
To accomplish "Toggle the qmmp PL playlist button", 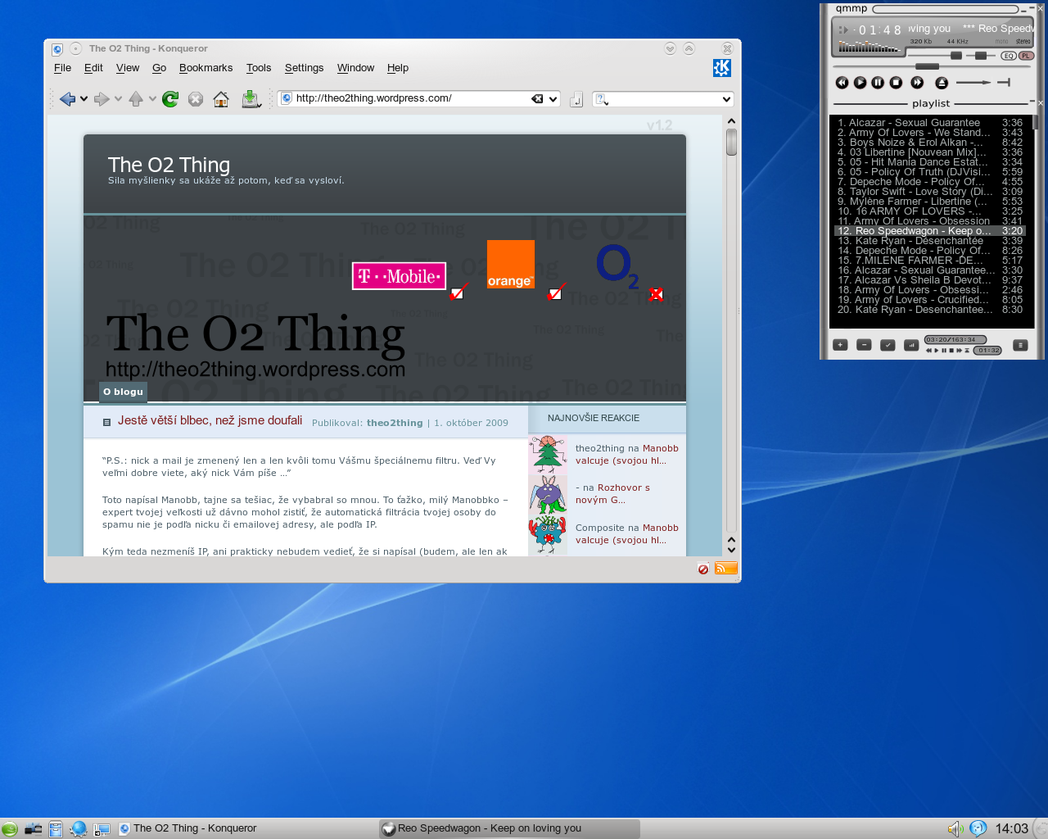I will (x=1026, y=56).
